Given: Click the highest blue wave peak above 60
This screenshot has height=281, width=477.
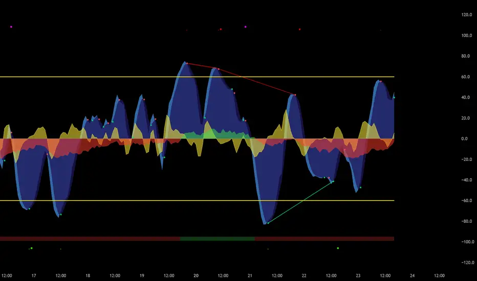Looking at the screenshot, I should pos(186,64).
